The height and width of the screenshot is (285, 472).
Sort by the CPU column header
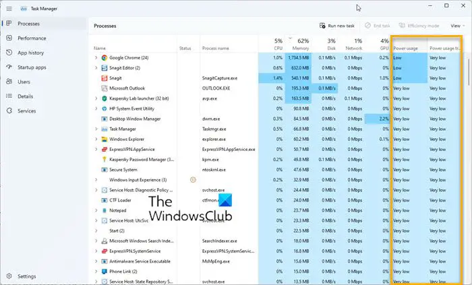coord(272,44)
